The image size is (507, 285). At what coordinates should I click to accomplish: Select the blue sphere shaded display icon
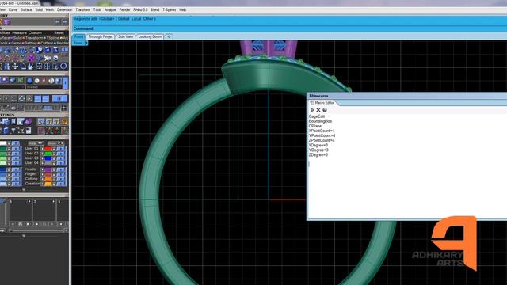[29, 81]
